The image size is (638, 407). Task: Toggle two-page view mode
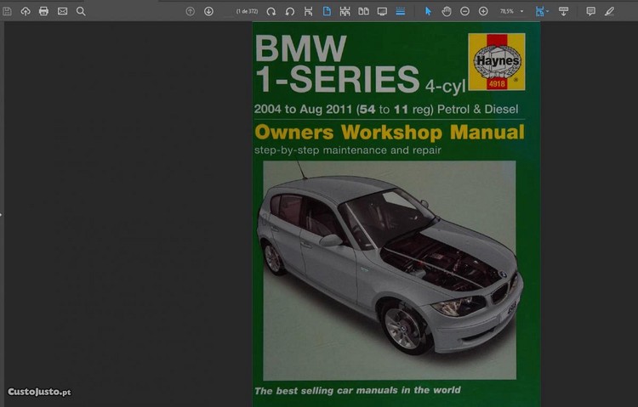(364, 11)
